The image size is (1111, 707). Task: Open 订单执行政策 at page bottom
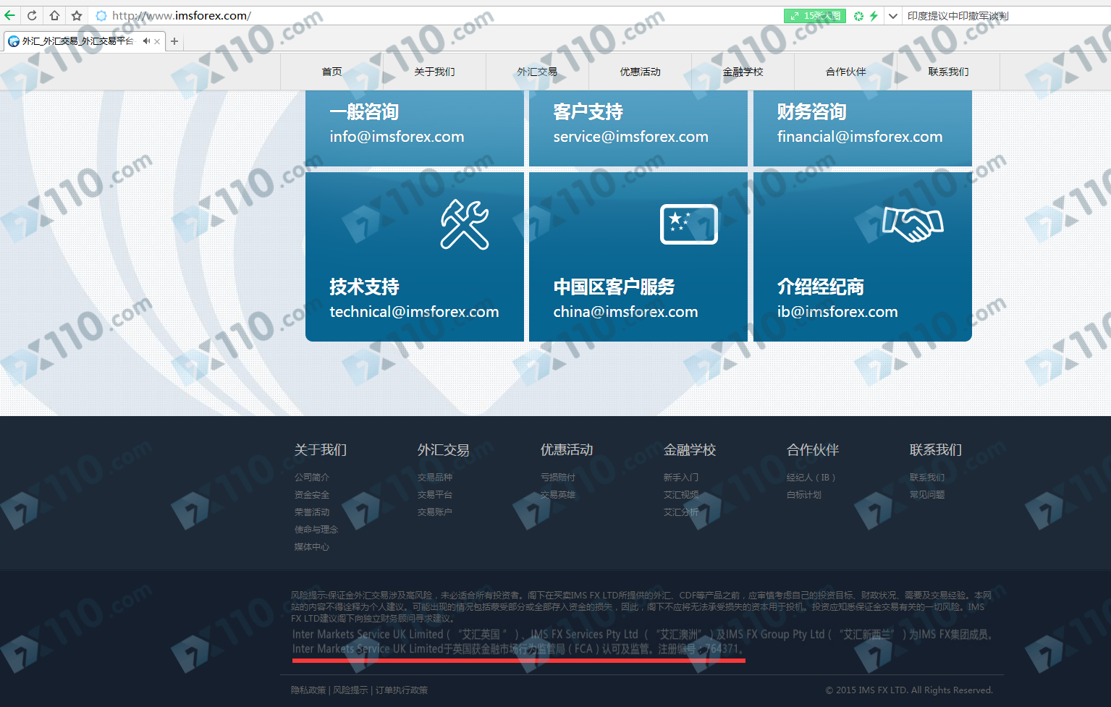click(x=402, y=690)
